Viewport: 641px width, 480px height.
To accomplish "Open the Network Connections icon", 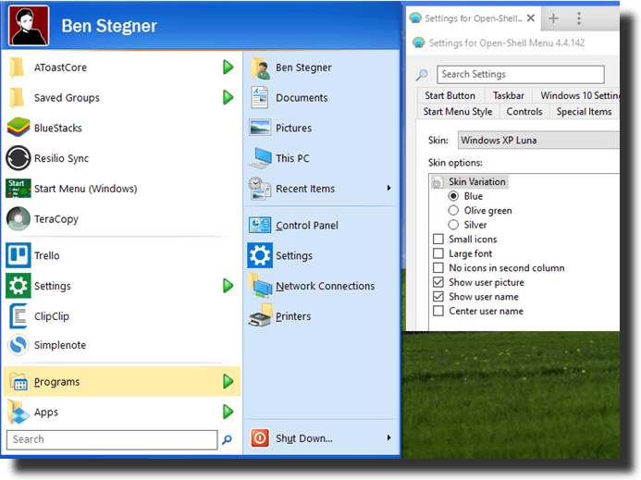I will click(260, 285).
